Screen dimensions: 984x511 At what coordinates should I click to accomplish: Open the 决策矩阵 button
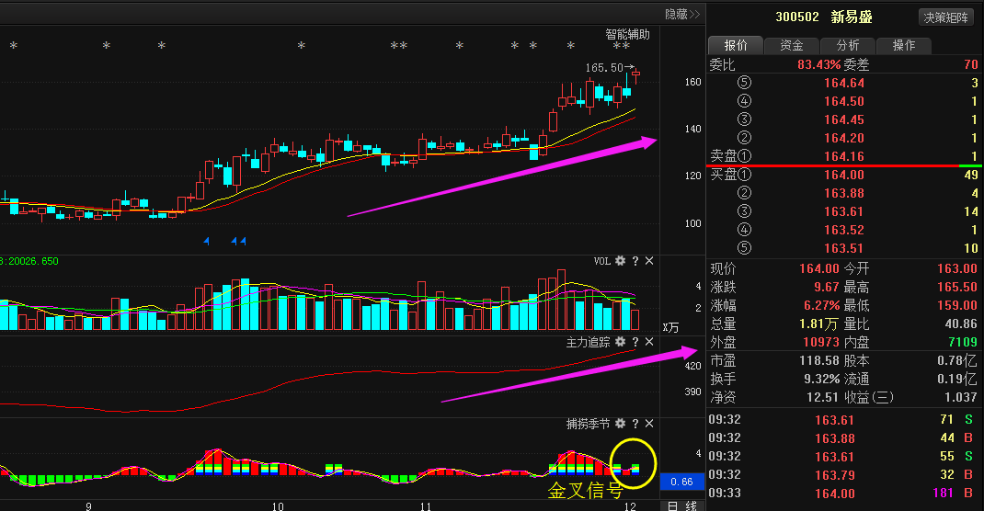(x=945, y=17)
